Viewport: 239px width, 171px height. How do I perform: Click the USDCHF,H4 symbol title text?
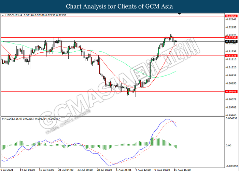(x=14, y=15)
